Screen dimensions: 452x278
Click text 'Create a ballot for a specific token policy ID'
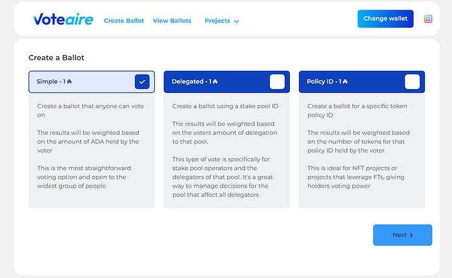coord(357,111)
